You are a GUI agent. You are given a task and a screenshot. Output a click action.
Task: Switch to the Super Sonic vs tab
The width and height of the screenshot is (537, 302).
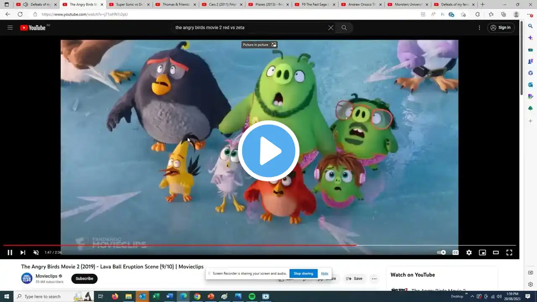tap(129, 5)
